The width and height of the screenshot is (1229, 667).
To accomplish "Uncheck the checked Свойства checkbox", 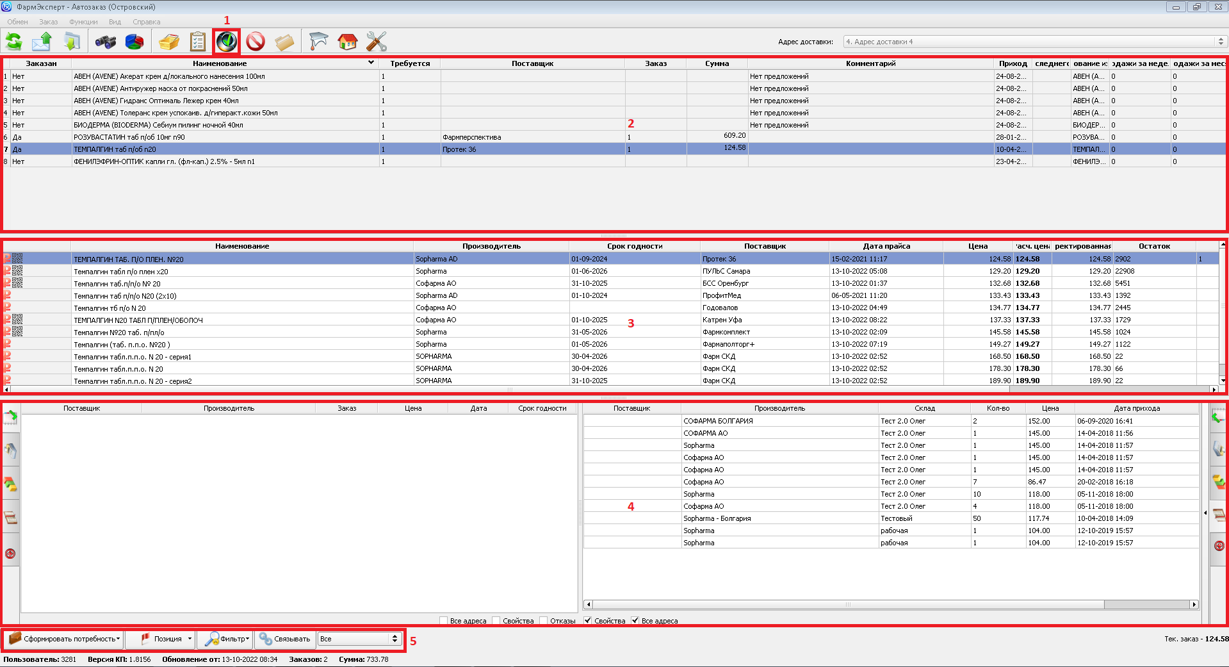I will tap(588, 620).
